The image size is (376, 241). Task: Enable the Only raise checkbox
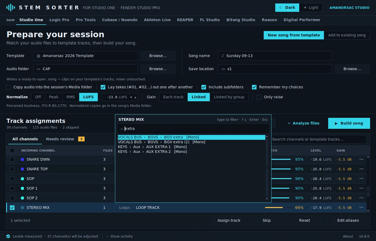pos(259,97)
